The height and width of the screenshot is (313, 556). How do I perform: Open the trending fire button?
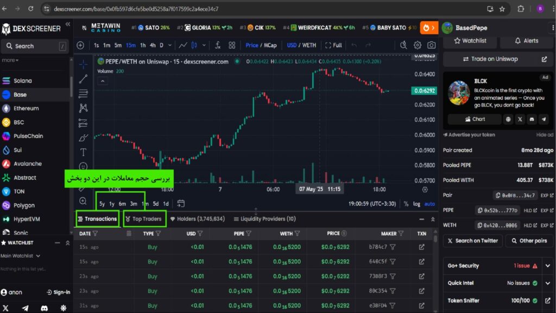click(x=429, y=28)
